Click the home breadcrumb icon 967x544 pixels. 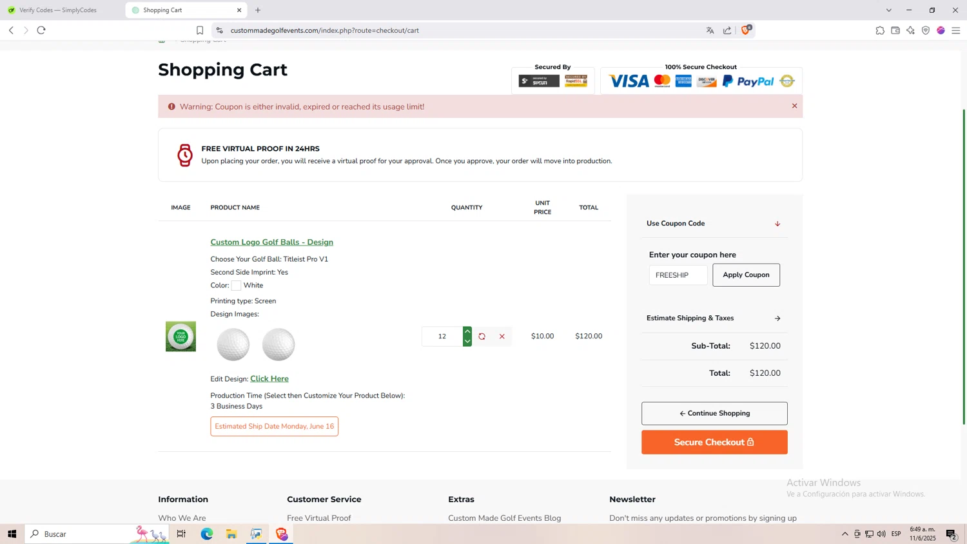tap(162, 41)
